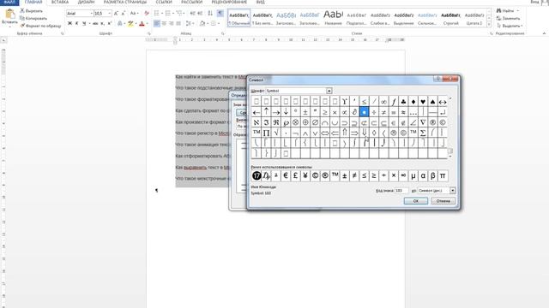Open the ФАЙЛ (File) tab
Viewport: 549px width, 308px height.
9,2
